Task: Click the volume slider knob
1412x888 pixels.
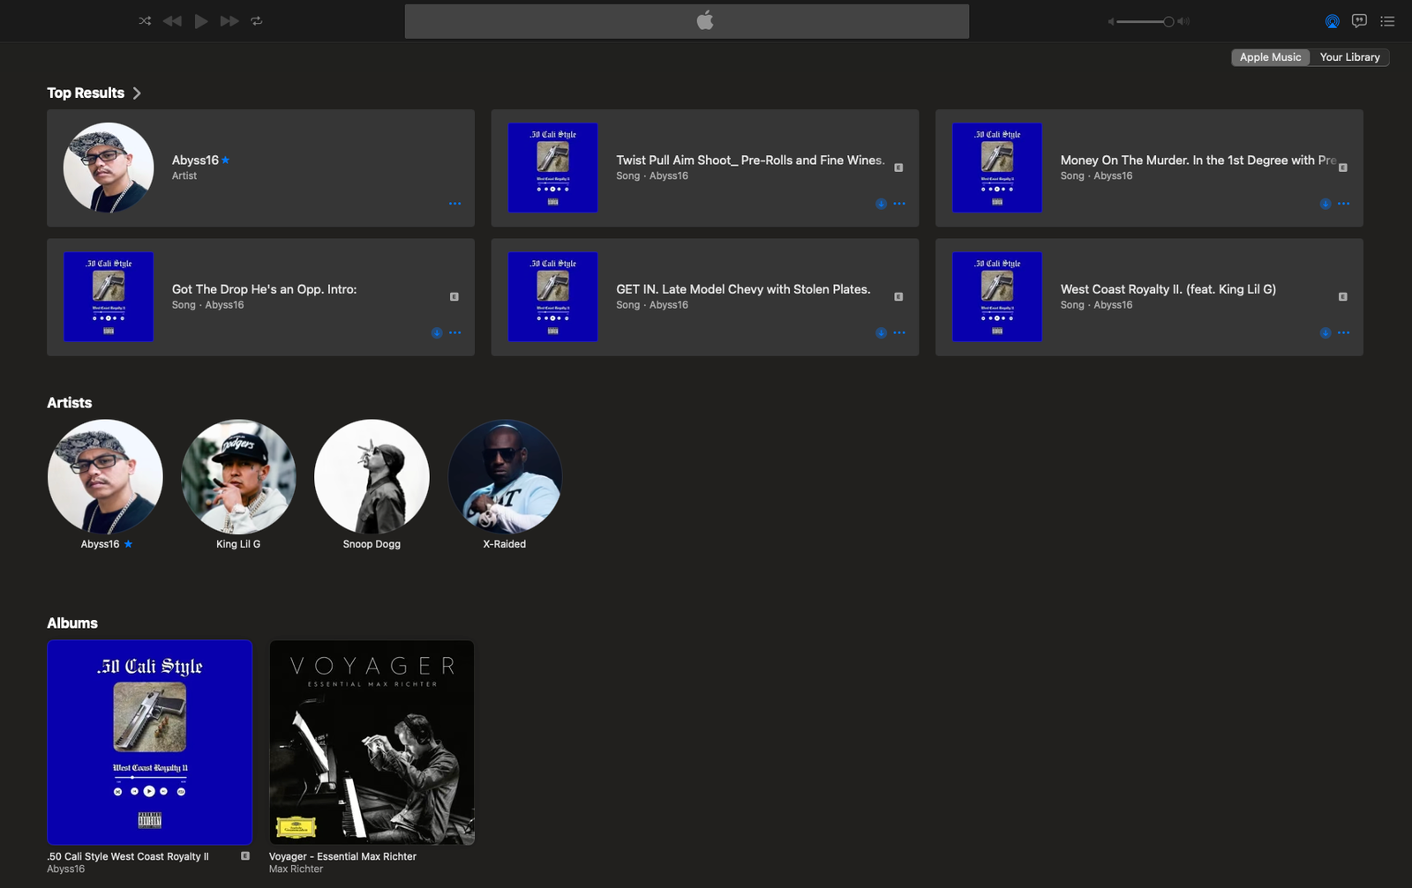Action: pos(1168,21)
